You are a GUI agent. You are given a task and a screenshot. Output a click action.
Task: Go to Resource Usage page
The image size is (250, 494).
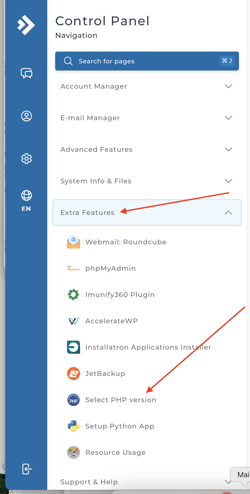[x=116, y=452]
